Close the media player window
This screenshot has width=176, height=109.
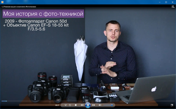[x=173, y=2]
